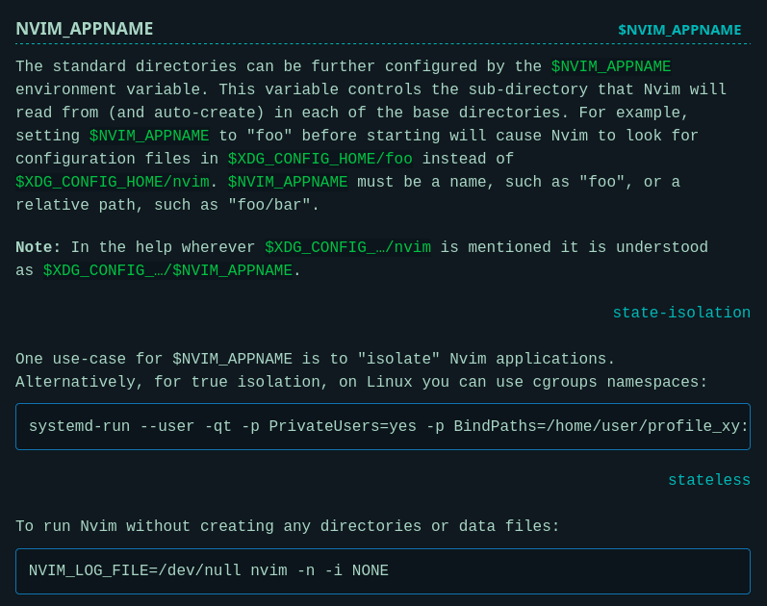The image size is (767, 606).
Task: Click the NVIM_LOG_FILE=/dev/null command code block
Action: (x=382, y=571)
